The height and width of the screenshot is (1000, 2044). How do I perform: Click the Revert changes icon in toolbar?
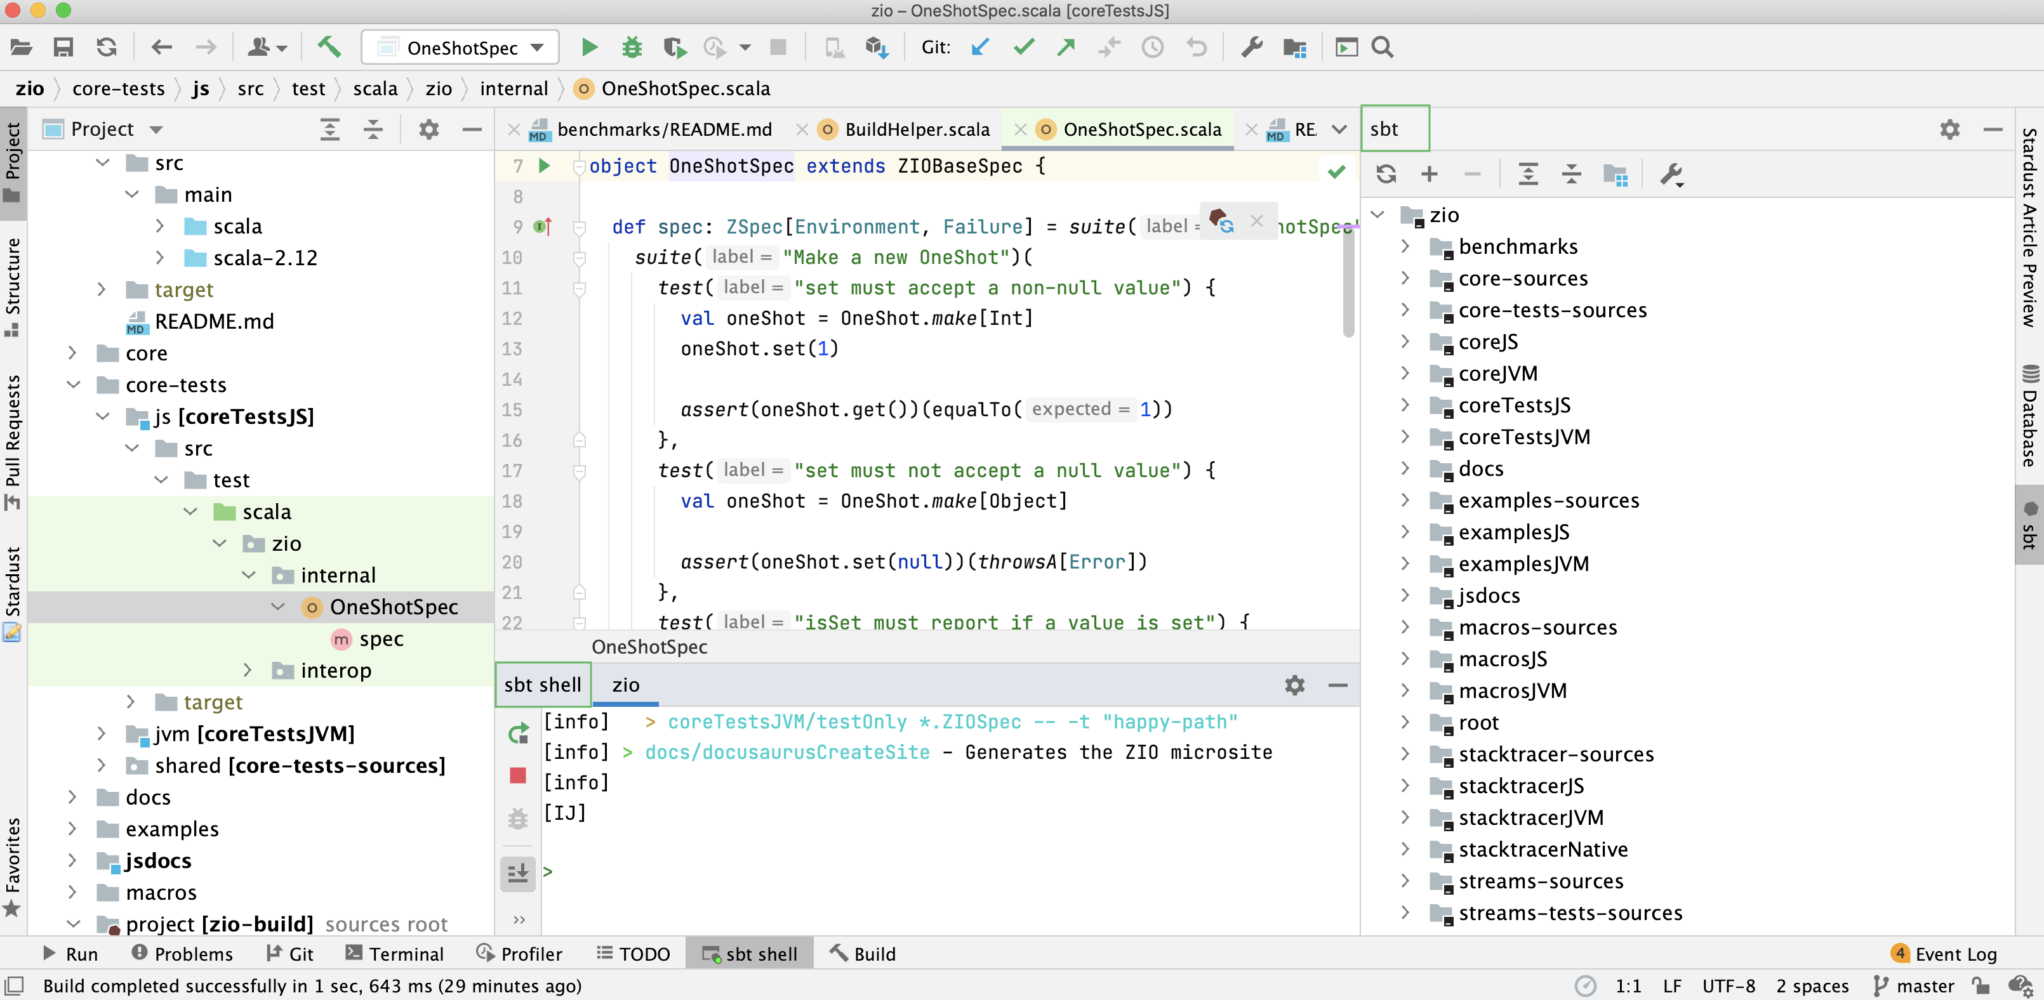[x=1197, y=49]
